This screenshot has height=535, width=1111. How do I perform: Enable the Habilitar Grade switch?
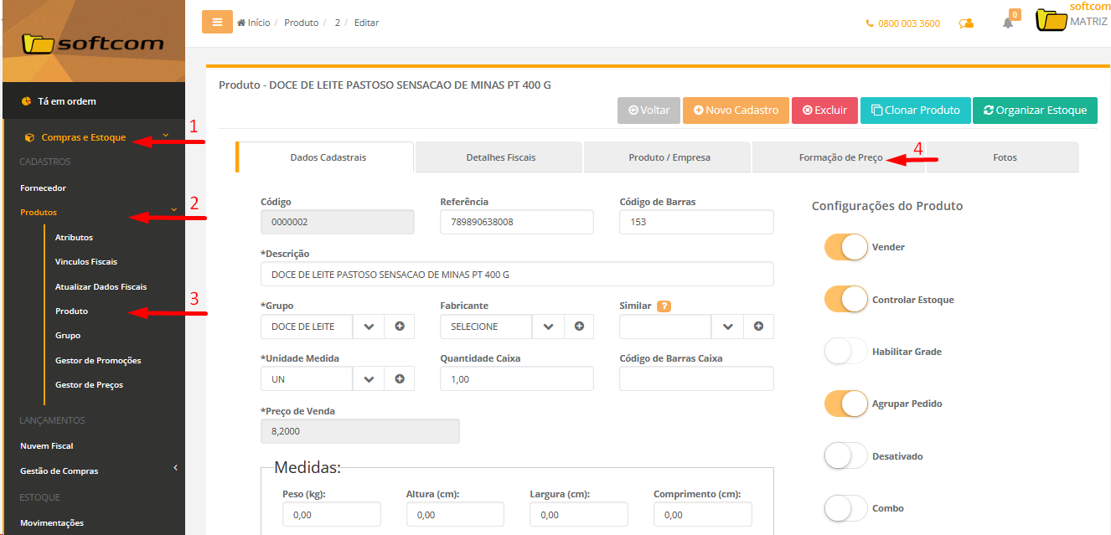(845, 352)
